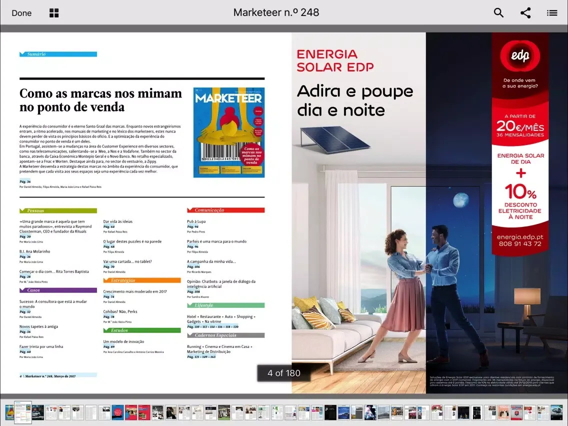Click the "ENERGIA SOLAR DE DIA" text

[520, 158]
